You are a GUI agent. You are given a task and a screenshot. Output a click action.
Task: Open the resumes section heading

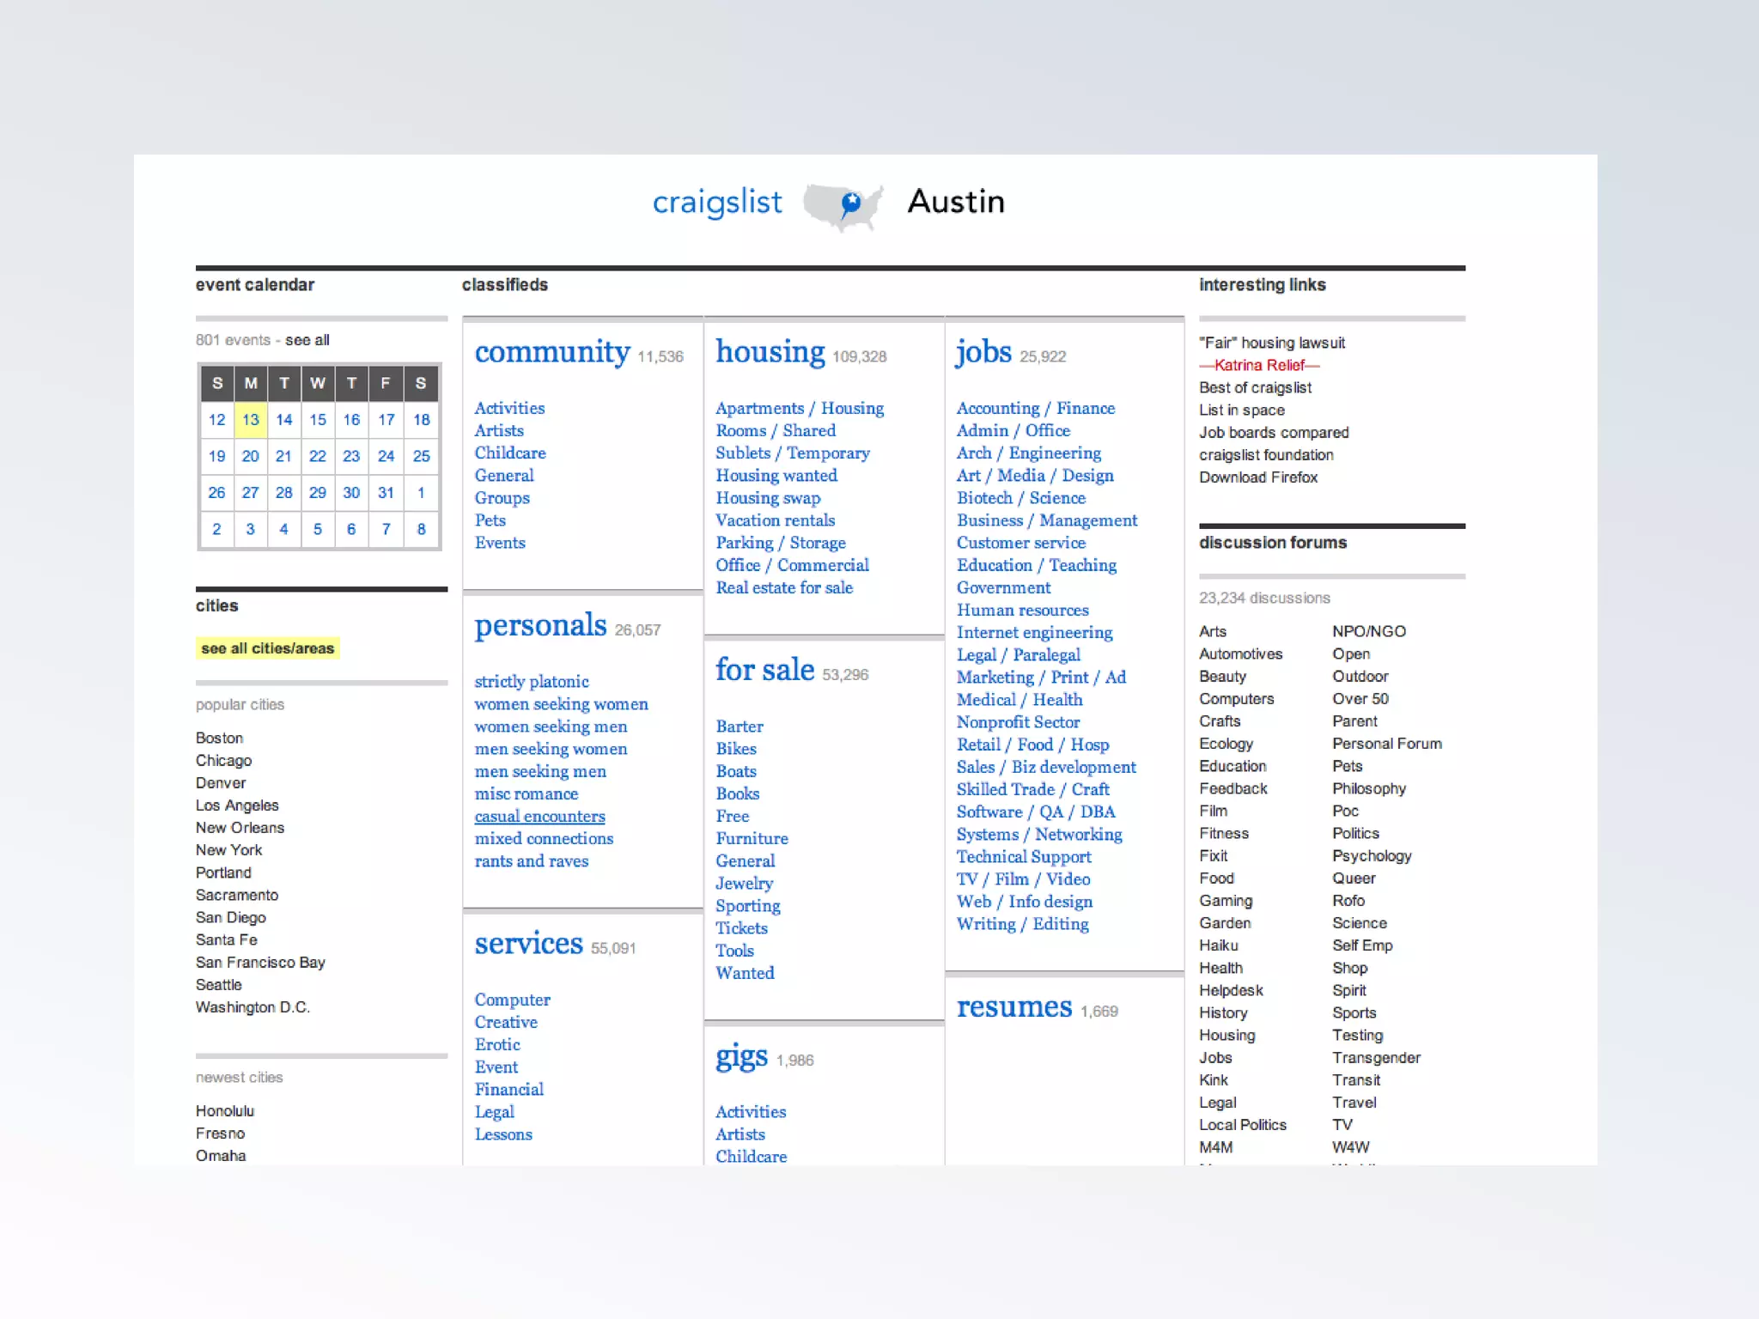tap(1013, 1006)
